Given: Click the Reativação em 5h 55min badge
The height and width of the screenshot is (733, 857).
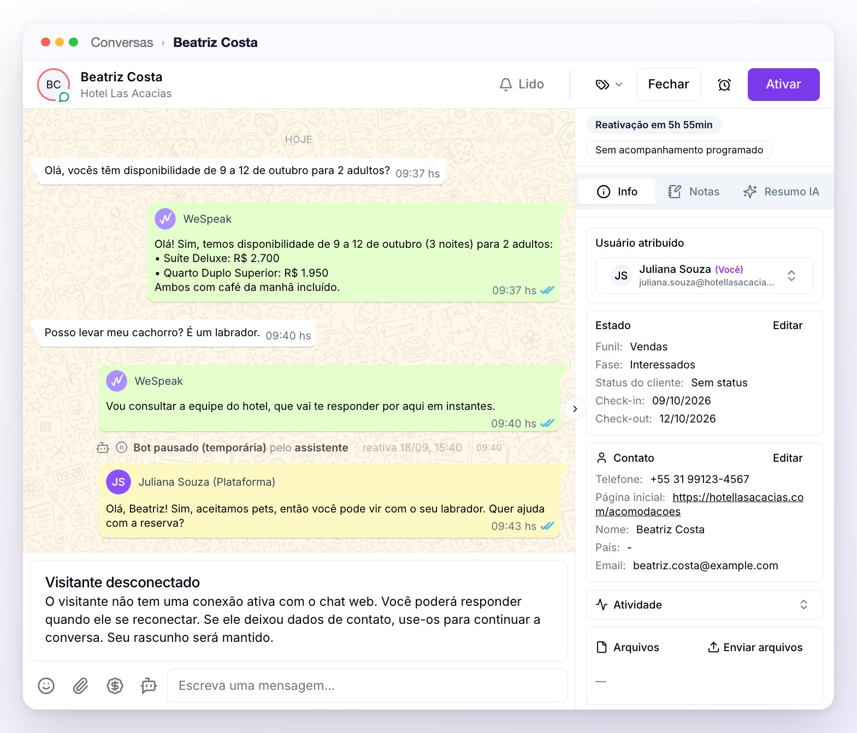Looking at the screenshot, I should 654,125.
